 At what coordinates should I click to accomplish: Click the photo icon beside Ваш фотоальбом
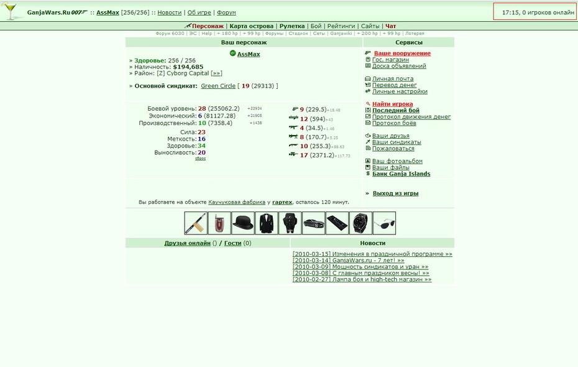tap(367, 161)
